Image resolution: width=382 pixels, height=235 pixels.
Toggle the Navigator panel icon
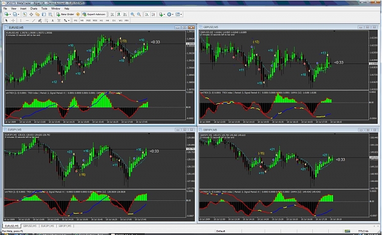37,15
